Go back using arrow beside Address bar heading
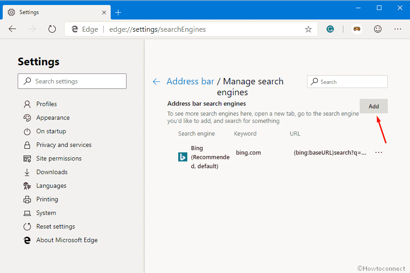The image size is (410, 273). pyautogui.click(x=156, y=82)
